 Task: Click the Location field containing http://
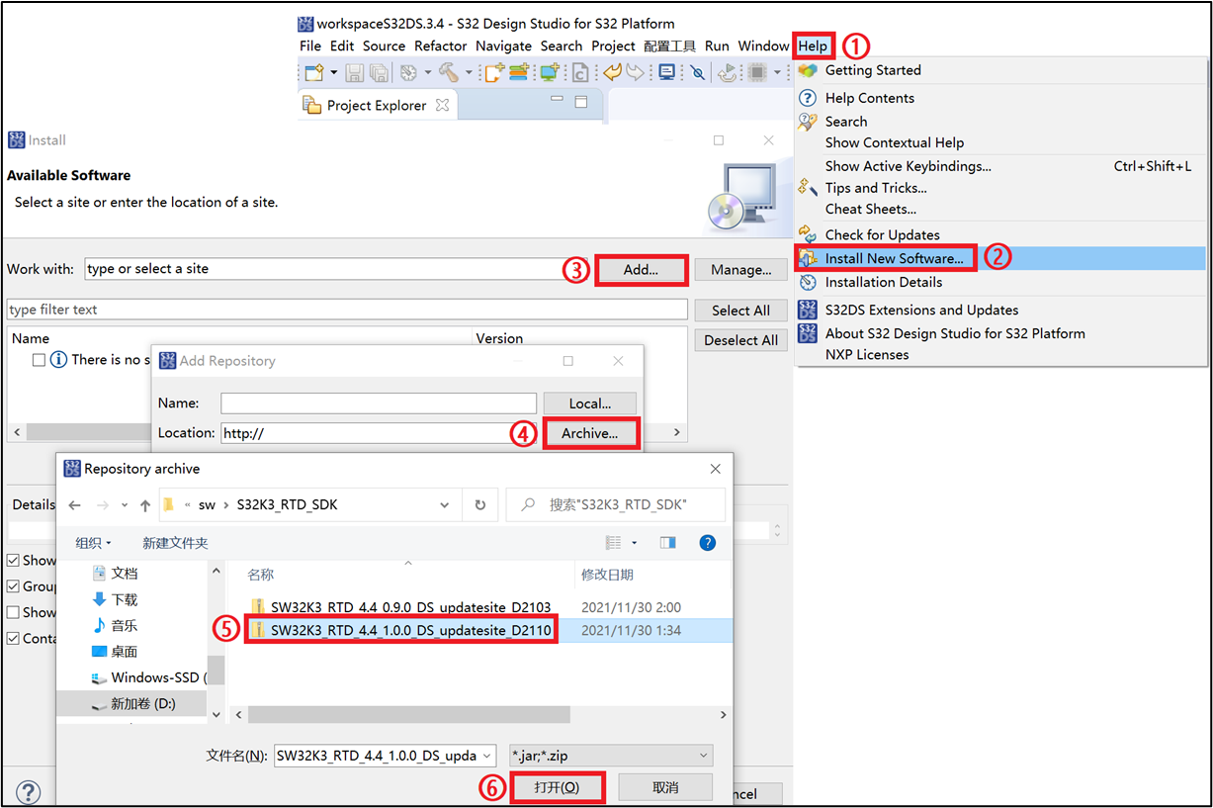coord(377,433)
